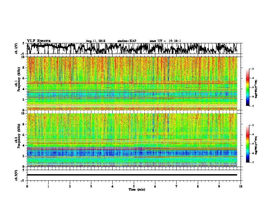Click the "10" kHz tick of ch.1 frequency axis
This screenshot has width=271, height=209.
point(23,57)
